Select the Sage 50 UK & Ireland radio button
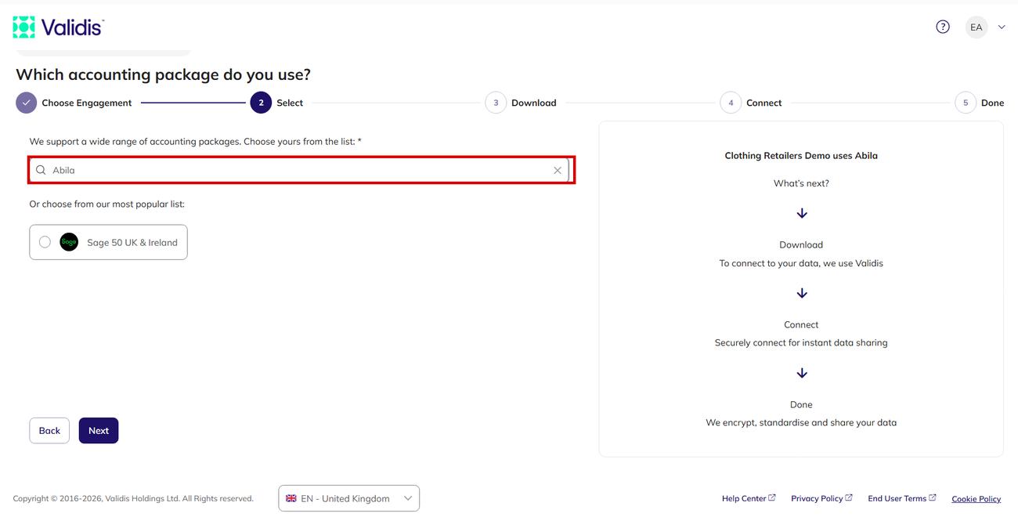Image resolution: width=1018 pixels, height=517 pixels. click(x=45, y=242)
